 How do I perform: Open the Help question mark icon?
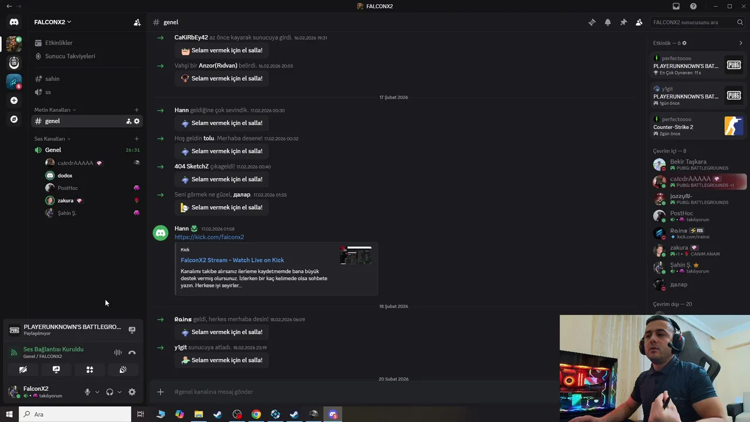click(x=693, y=6)
